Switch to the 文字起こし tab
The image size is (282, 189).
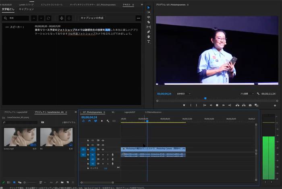click(x=8, y=9)
